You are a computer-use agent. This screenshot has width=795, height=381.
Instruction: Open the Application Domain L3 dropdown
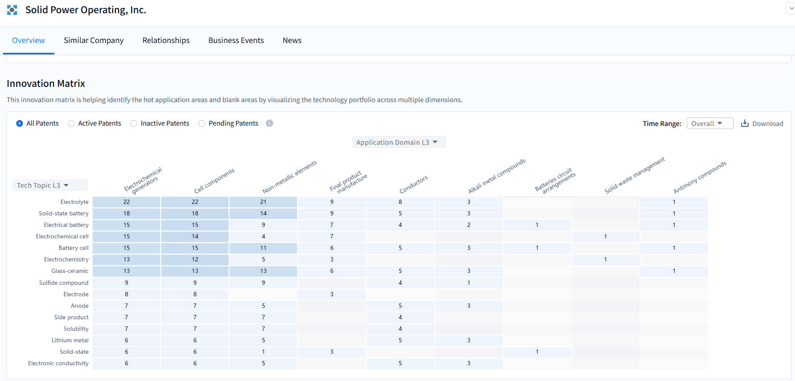pyautogui.click(x=399, y=142)
